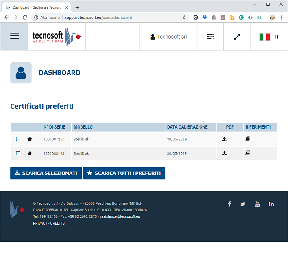Click the Italian flag icon
288x253 pixels.
click(264, 37)
